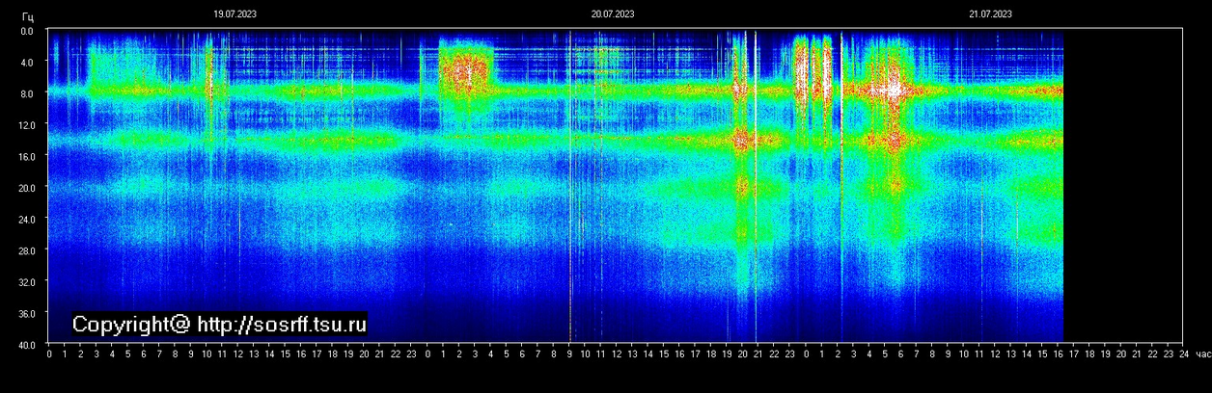This screenshot has width=1212, height=393.
Task: Click the date label 20.07.2023
Action: pos(613,13)
